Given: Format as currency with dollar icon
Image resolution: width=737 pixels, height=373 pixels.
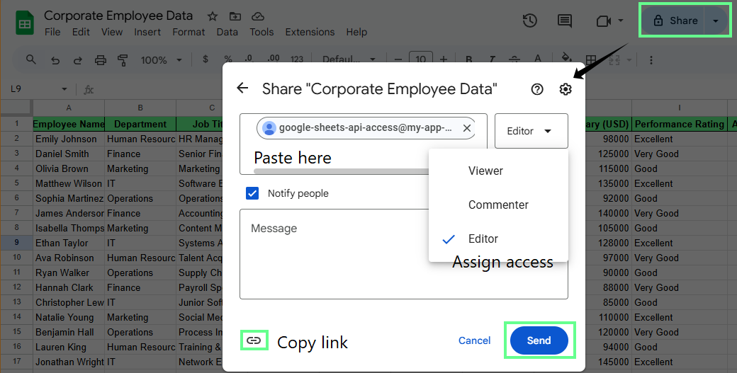Looking at the screenshot, I should pyautogui.click(x=206, y=59).
